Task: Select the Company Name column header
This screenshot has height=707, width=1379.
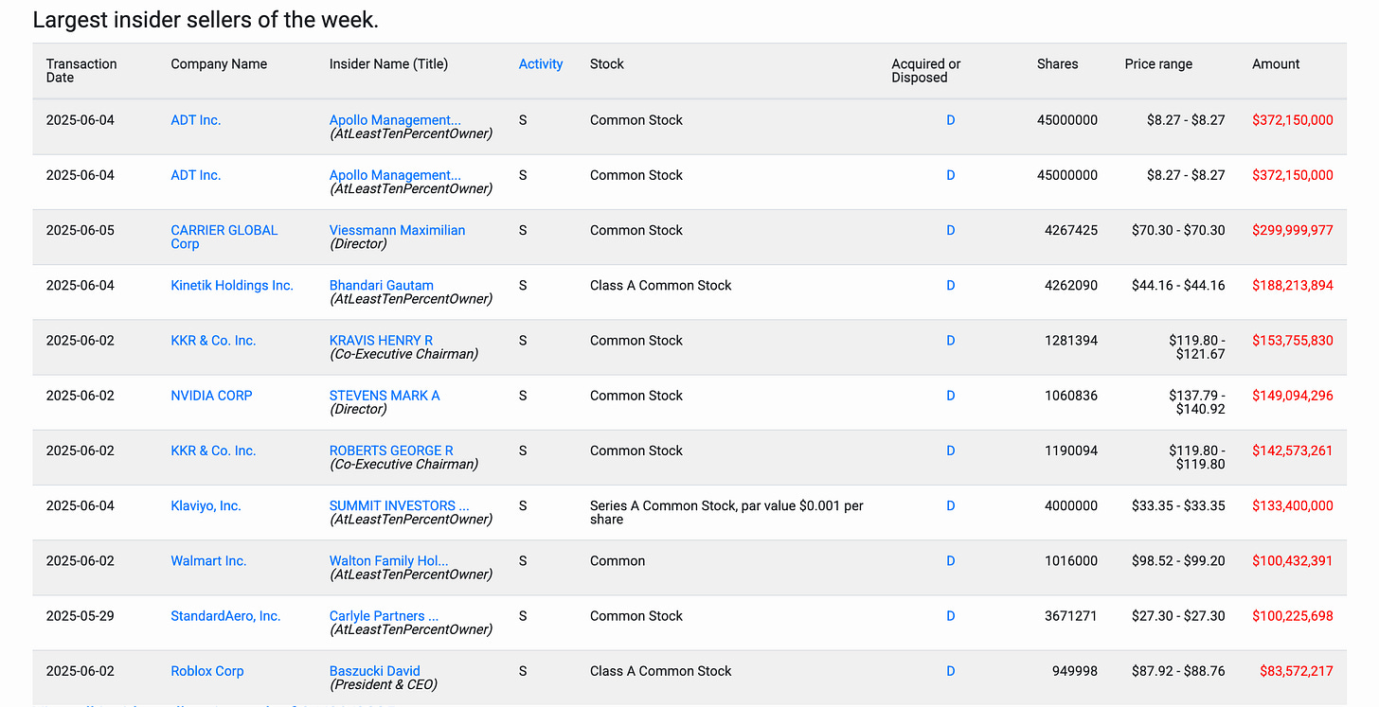Action: 219,64
